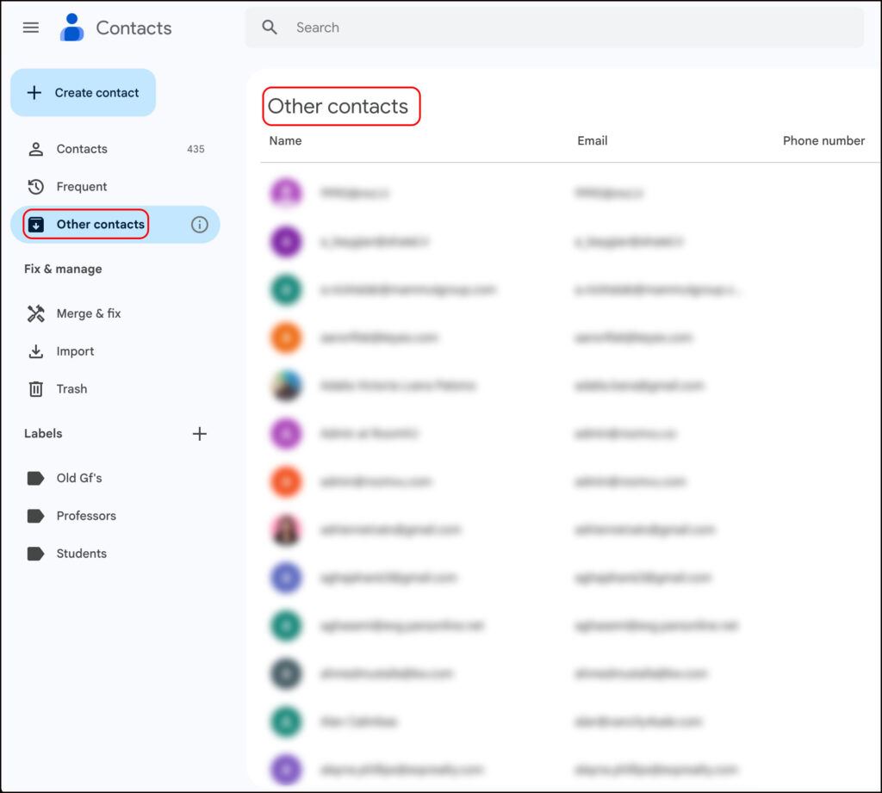Open the Trash section

coord(71,389)
